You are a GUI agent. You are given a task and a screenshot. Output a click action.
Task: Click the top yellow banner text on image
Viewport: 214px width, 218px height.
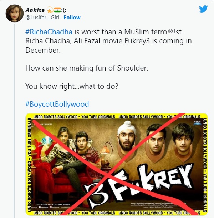pos(117,117)
